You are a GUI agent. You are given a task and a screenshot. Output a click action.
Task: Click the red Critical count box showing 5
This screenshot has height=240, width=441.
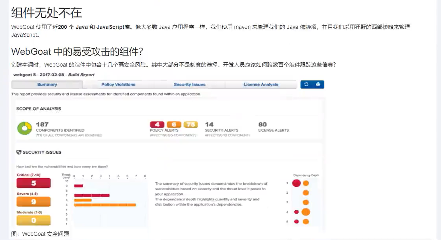point(34,183)
